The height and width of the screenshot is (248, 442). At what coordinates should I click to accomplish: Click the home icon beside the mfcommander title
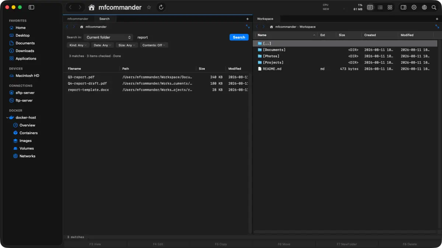(x=92, y=7)
